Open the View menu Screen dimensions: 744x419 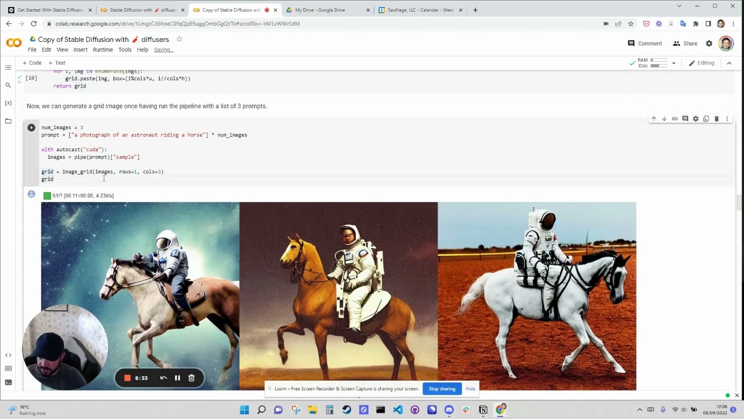[x=62, y=50]
